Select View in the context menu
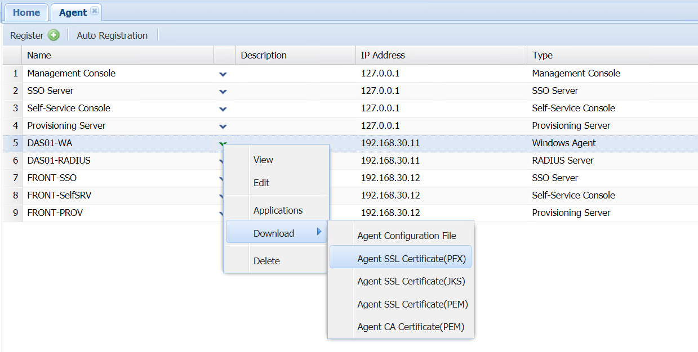 pos(263,160)
